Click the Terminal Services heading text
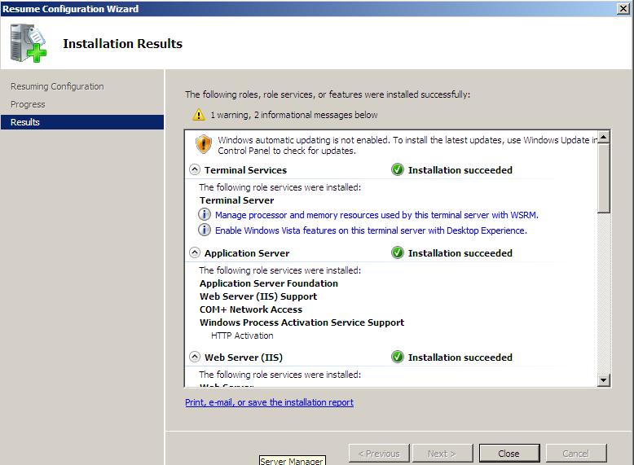The height and width of the screenshot is (465, 634). click(245, 170)
